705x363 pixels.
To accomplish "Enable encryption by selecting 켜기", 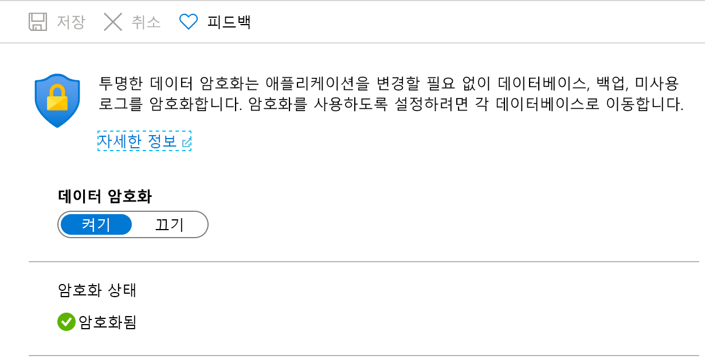I will (x=96, y=224).
